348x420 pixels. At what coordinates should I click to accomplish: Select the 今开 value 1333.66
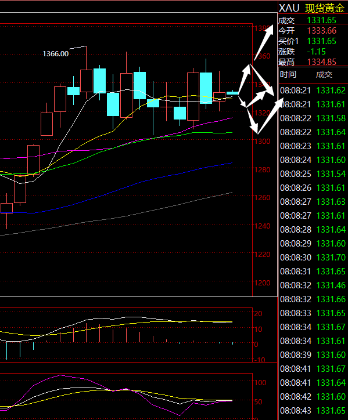click(x=321, y=31)
